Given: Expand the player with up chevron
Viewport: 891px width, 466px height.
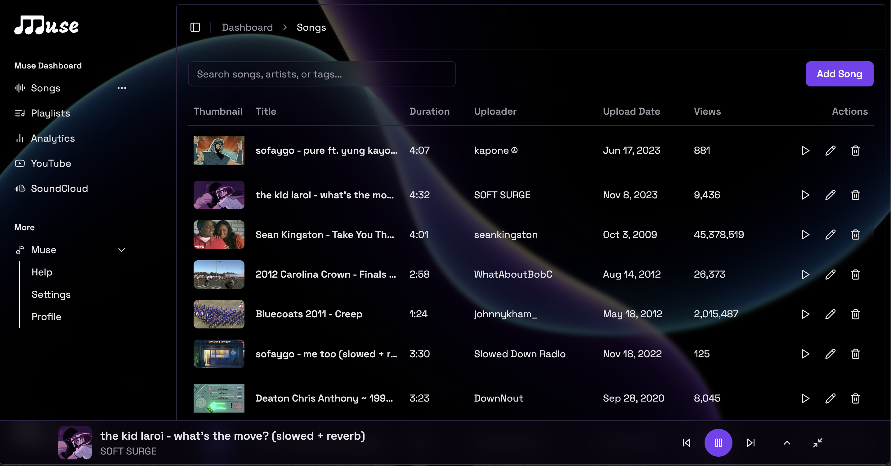Looking at the screenshot, I should [x=787, y=442].
